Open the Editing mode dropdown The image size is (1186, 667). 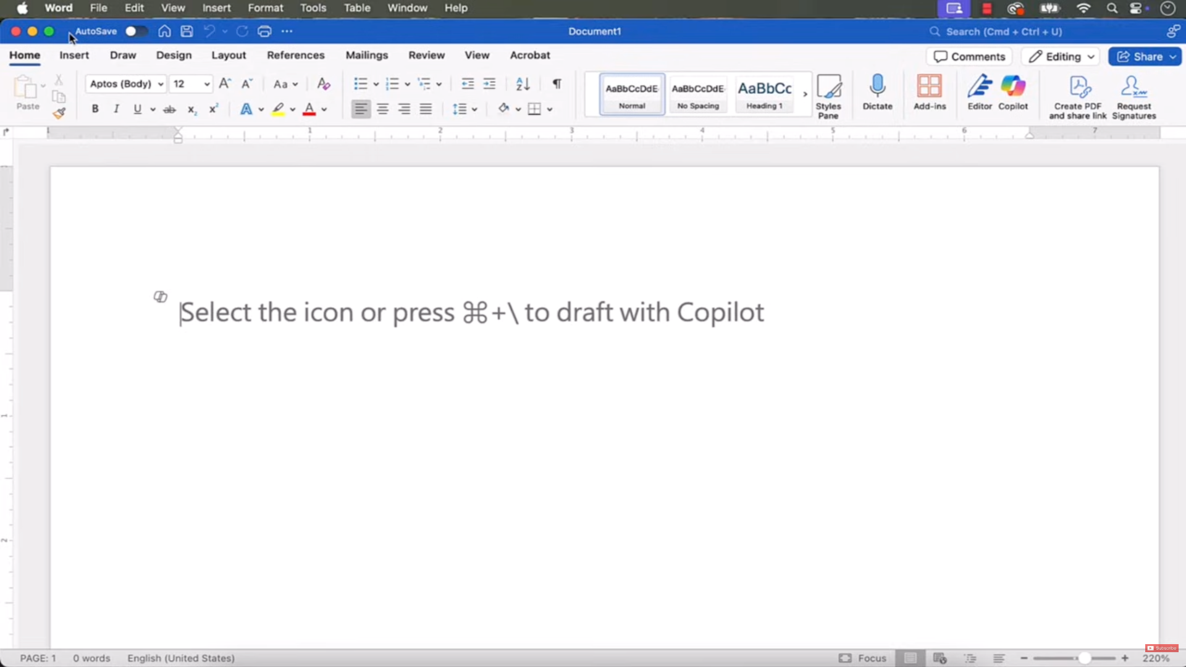pyautogui.click(x=1062, y=57)
